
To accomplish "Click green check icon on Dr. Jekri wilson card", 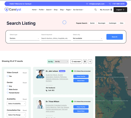I will coord(72,71).
